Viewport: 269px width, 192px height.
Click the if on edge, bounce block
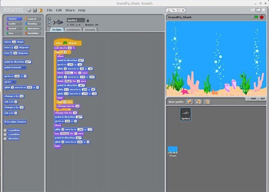[x=15, y=122]
